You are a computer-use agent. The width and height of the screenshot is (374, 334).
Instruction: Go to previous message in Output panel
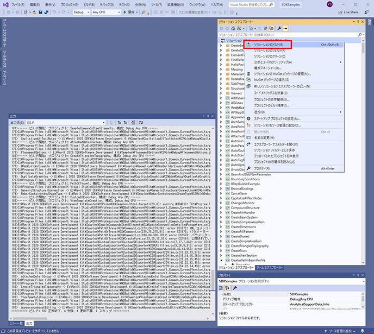(x=119, y=122)
